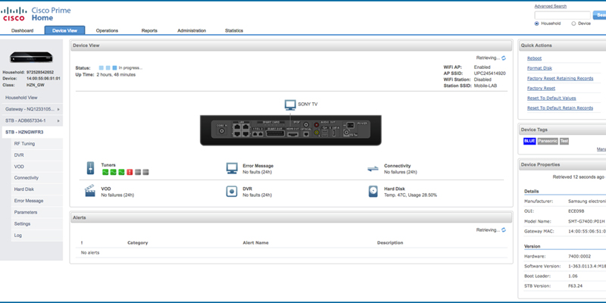Click the DVR record icon
The image size is (606, 303).
tap(232, 192)
